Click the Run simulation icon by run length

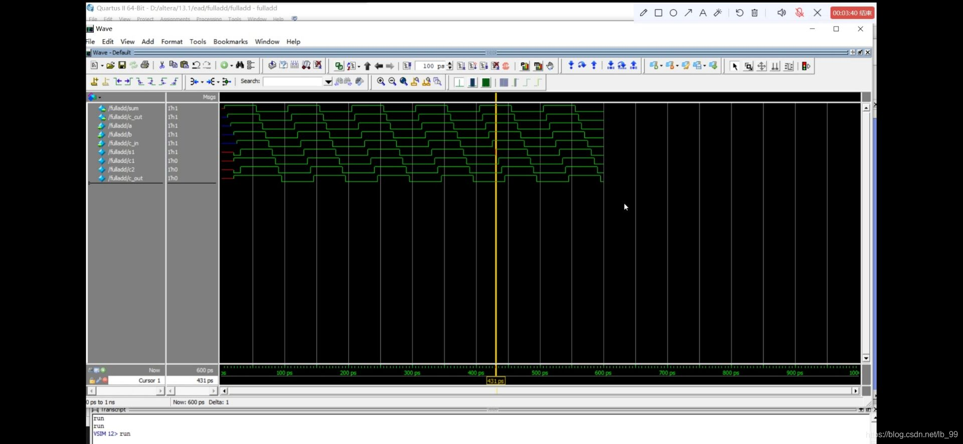(461, 66)
